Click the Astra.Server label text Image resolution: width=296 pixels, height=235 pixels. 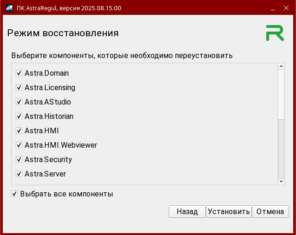45,174
